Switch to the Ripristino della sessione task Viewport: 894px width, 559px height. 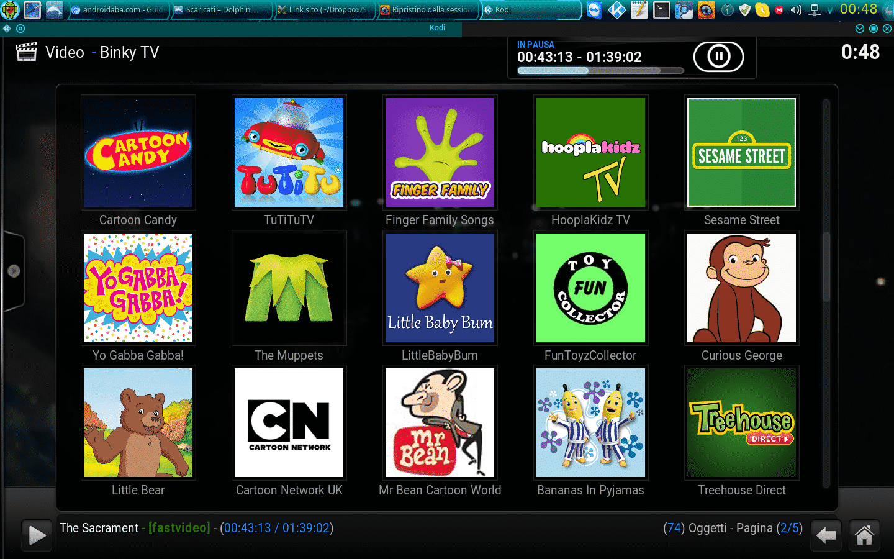click(428, 10)
